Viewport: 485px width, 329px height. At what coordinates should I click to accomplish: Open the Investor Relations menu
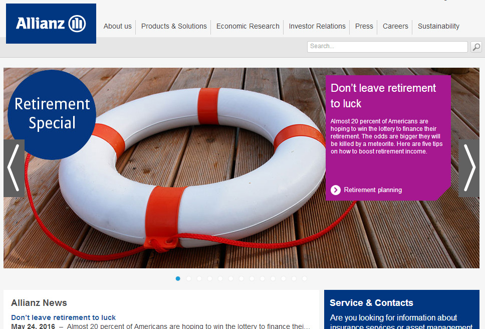pyautogui.click(x=317, y=26)
